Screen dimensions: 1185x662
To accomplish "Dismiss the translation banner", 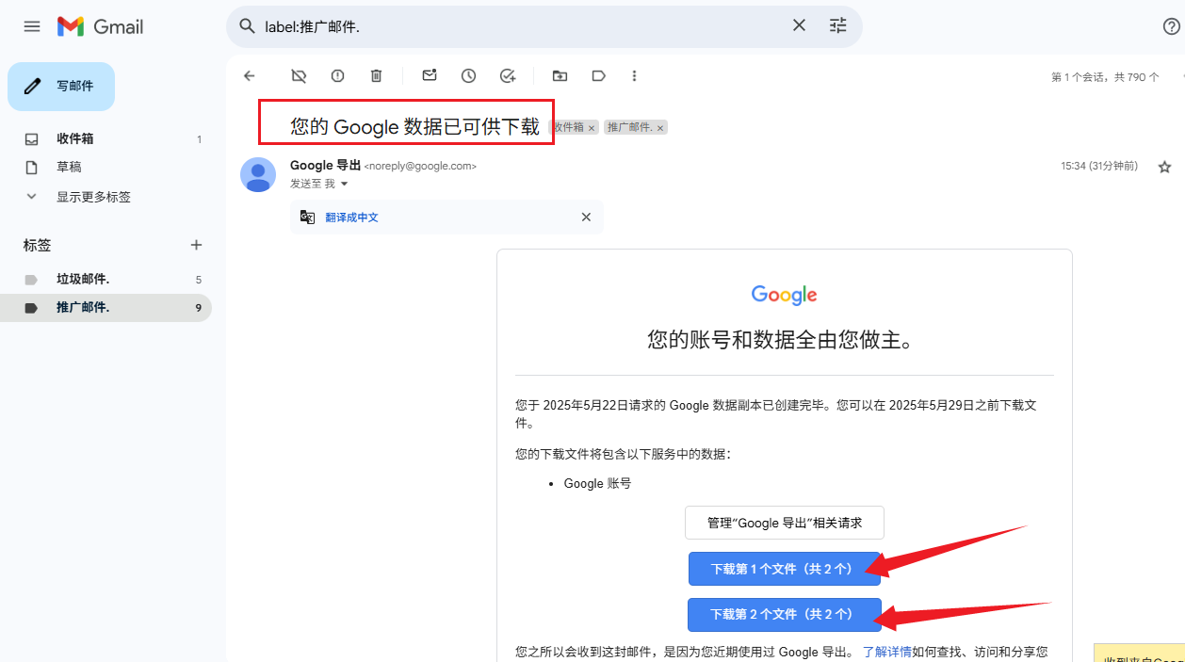I will click(x=586, y=218).
